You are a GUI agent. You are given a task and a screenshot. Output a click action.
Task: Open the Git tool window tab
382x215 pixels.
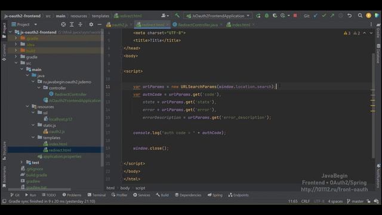pos(14,195)
